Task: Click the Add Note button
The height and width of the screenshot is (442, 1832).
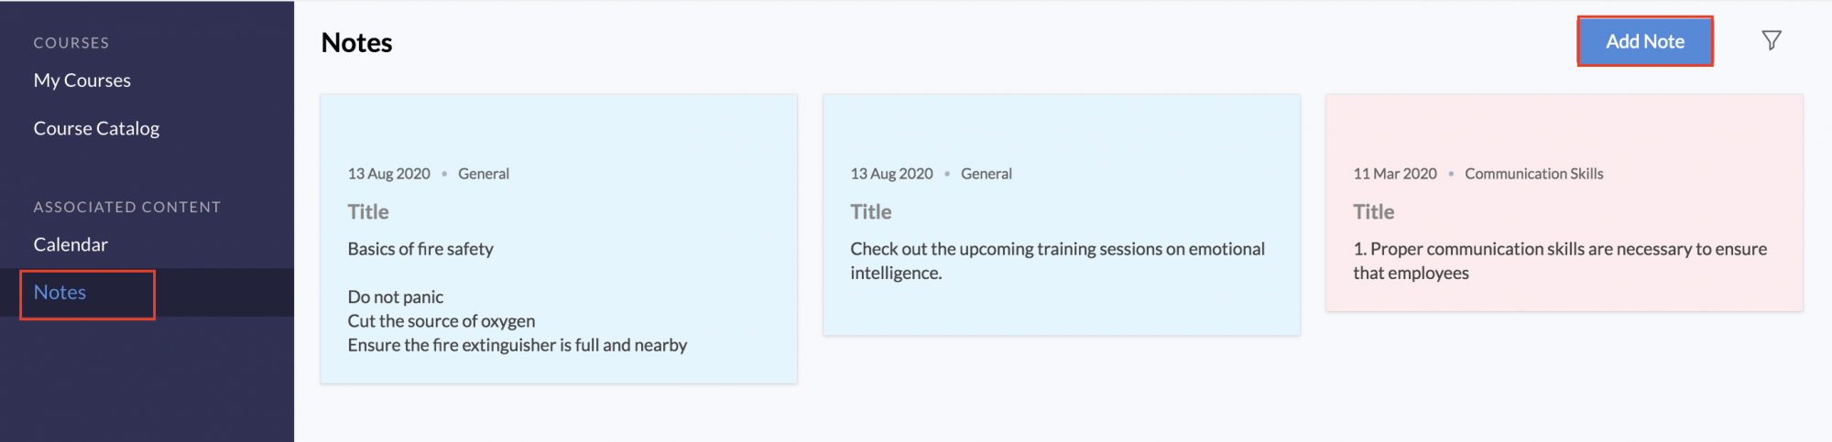Action: 1645,41
